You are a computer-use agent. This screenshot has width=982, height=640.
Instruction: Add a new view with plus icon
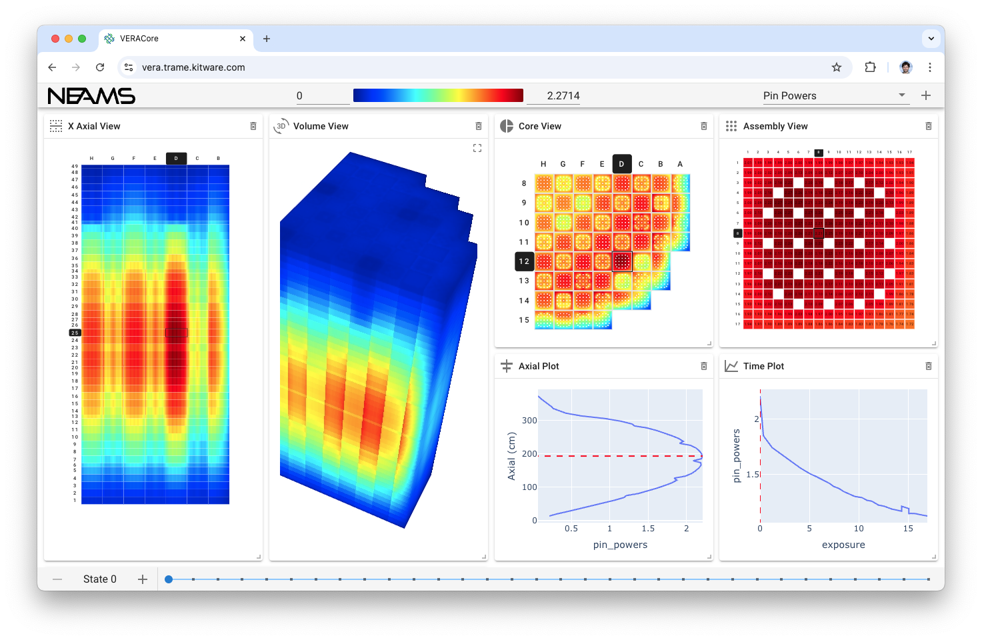pyautogui.click(x=926, y=95)
